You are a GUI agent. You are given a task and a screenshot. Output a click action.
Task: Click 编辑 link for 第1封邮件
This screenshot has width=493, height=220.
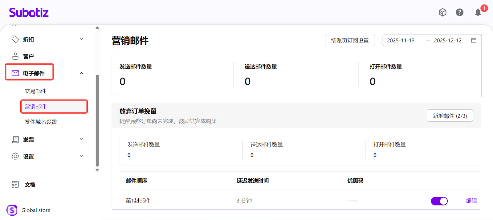(471, 201)
